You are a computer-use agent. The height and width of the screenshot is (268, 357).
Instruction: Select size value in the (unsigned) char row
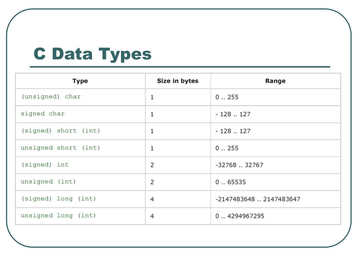click(x=152, y=97)
